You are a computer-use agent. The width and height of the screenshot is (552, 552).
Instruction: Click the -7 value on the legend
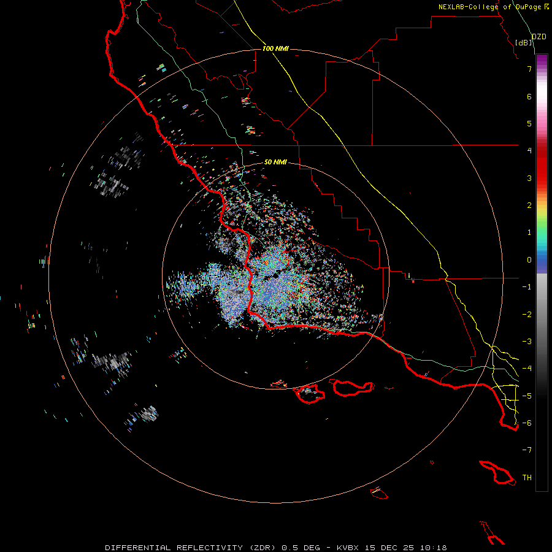coord(527,450)
